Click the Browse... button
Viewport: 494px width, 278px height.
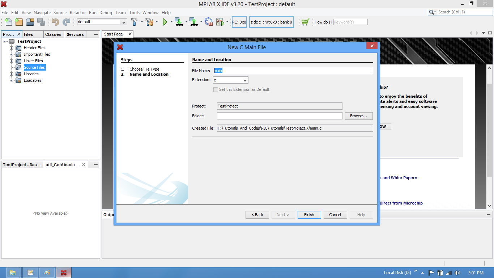click(x=359, y=116)
